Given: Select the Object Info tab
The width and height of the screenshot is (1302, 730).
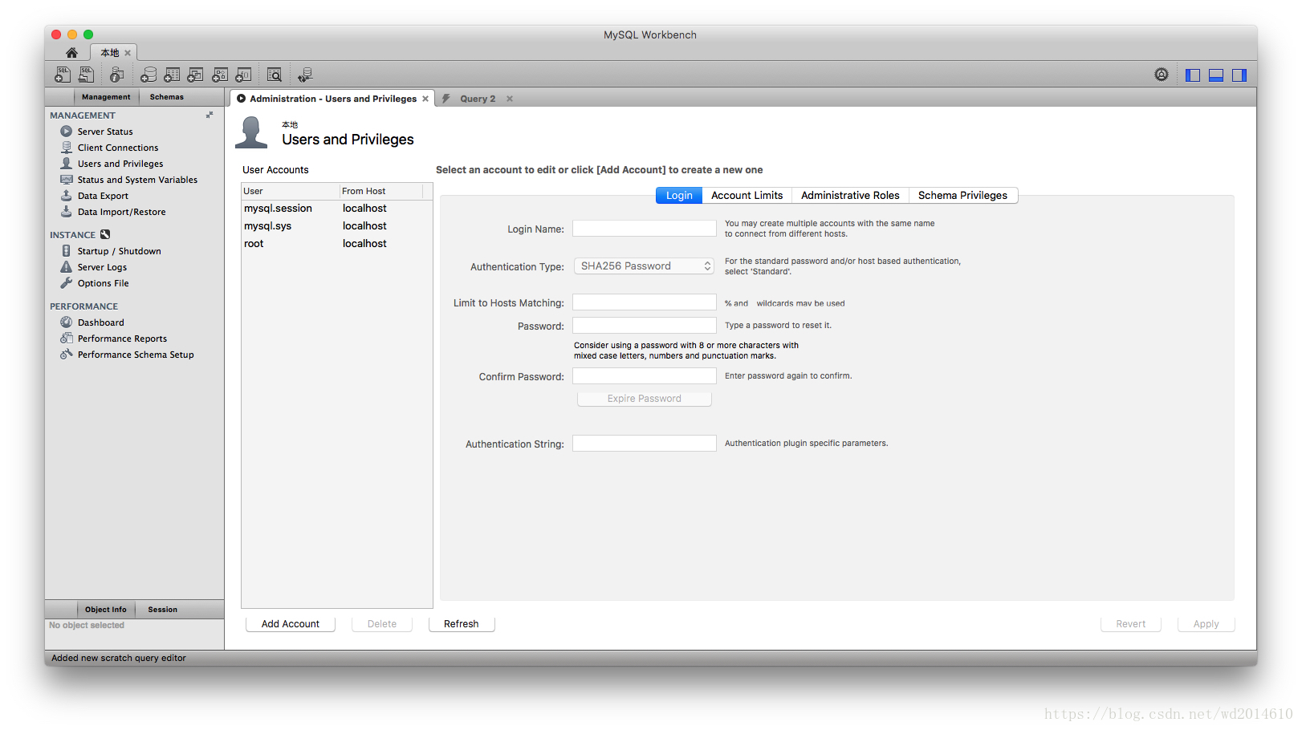Looking at the screenshot, I should pyautogui.click(x=105, y=610).
